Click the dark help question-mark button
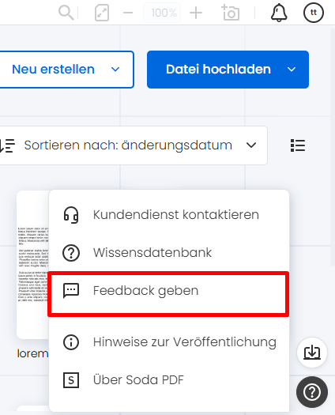This screenshot has width=335, height=415. (312, 392)
